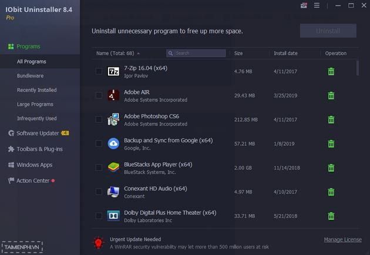Click the trash icon for Dolby Digital Plus
370x255 pixels.
pyautogui.click(x=331, y=216)
